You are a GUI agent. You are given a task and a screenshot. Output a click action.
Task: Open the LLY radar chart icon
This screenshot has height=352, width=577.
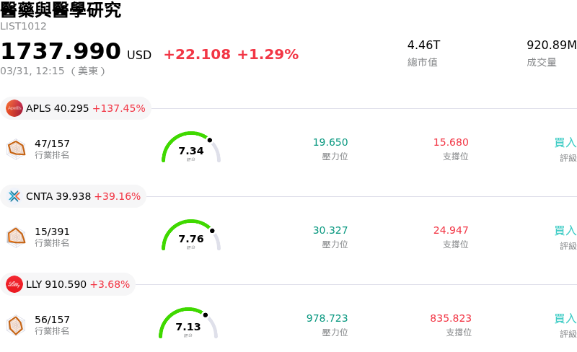click(16, 325)
